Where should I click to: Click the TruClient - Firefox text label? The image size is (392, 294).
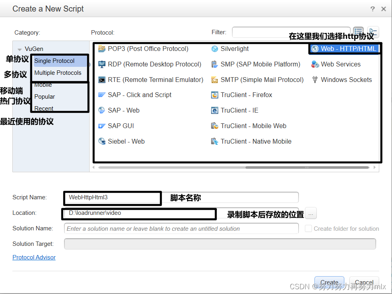pyautogui.click(x=246, y=95)
